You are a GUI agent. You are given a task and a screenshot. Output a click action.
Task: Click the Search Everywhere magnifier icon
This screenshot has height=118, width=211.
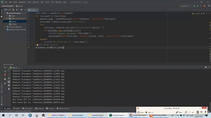[x=209, y=6]
